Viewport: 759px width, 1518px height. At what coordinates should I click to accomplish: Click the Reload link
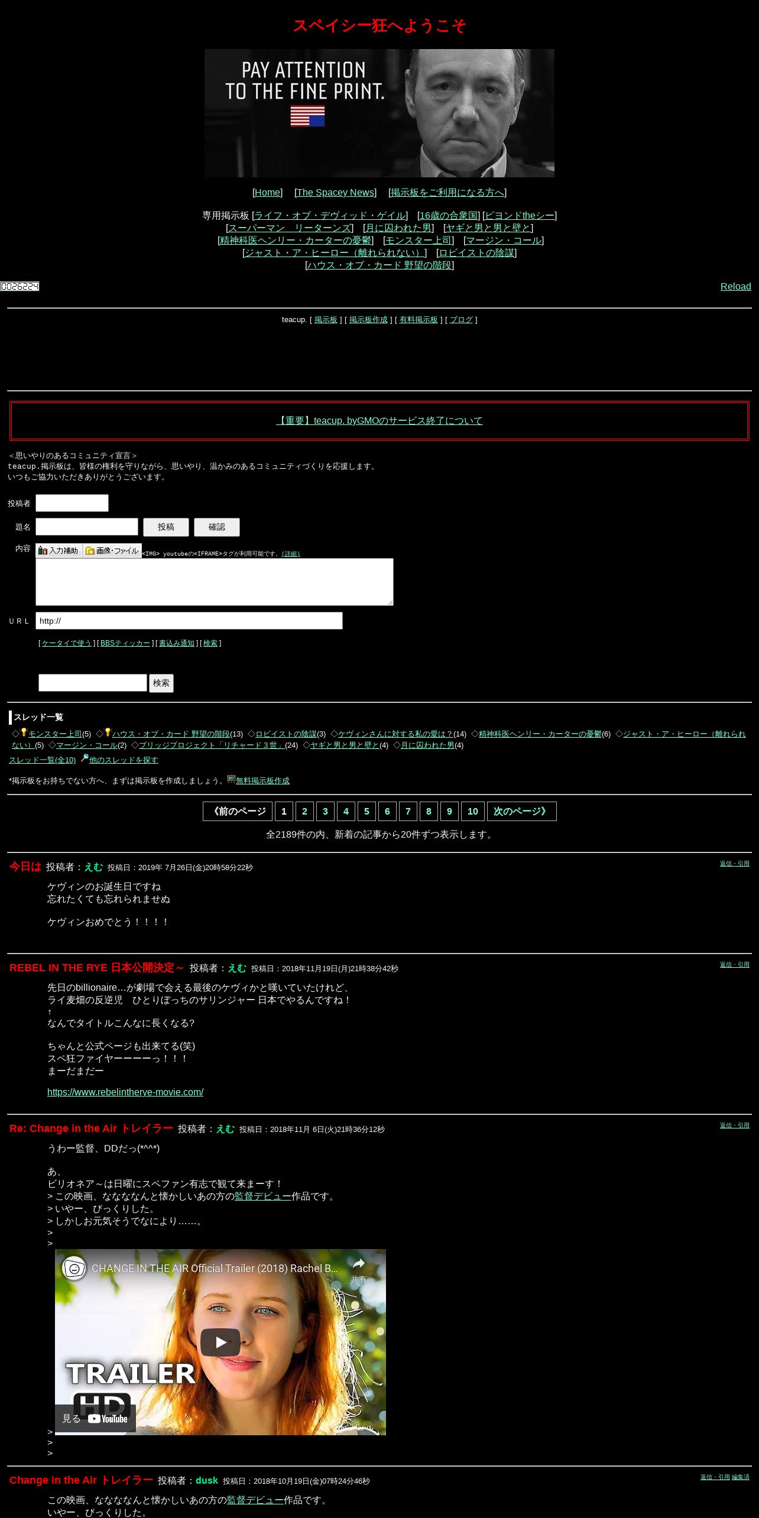click(x=735, y=286)
